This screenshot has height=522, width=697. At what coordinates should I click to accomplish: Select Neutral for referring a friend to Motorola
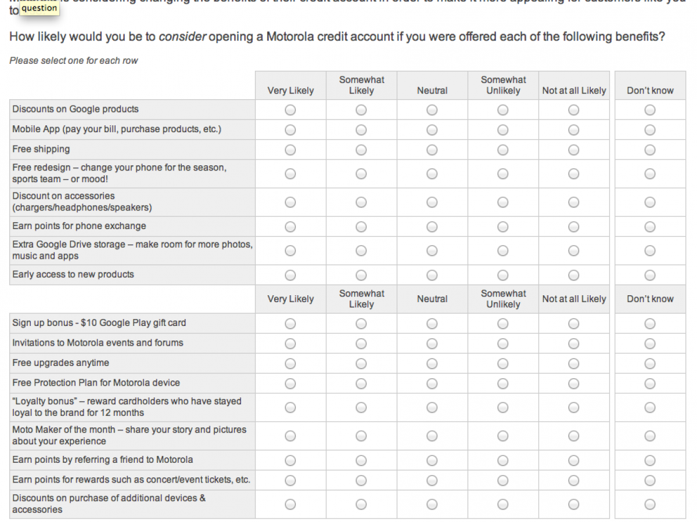point(432,461)
